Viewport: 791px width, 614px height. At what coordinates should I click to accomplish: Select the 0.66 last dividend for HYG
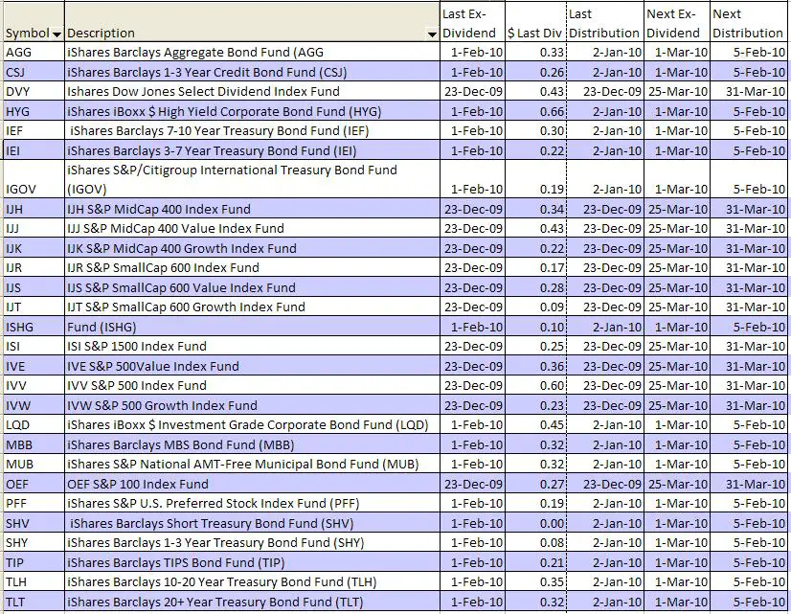coord(535,111)
